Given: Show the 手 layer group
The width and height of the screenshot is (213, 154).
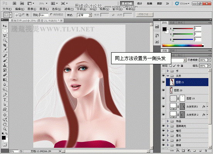Looking at the screenshot, I should [x=164, y=71].
